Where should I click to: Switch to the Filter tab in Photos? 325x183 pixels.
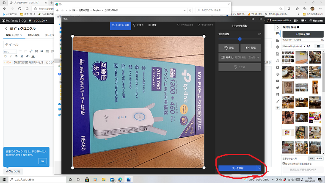point(139,25)
